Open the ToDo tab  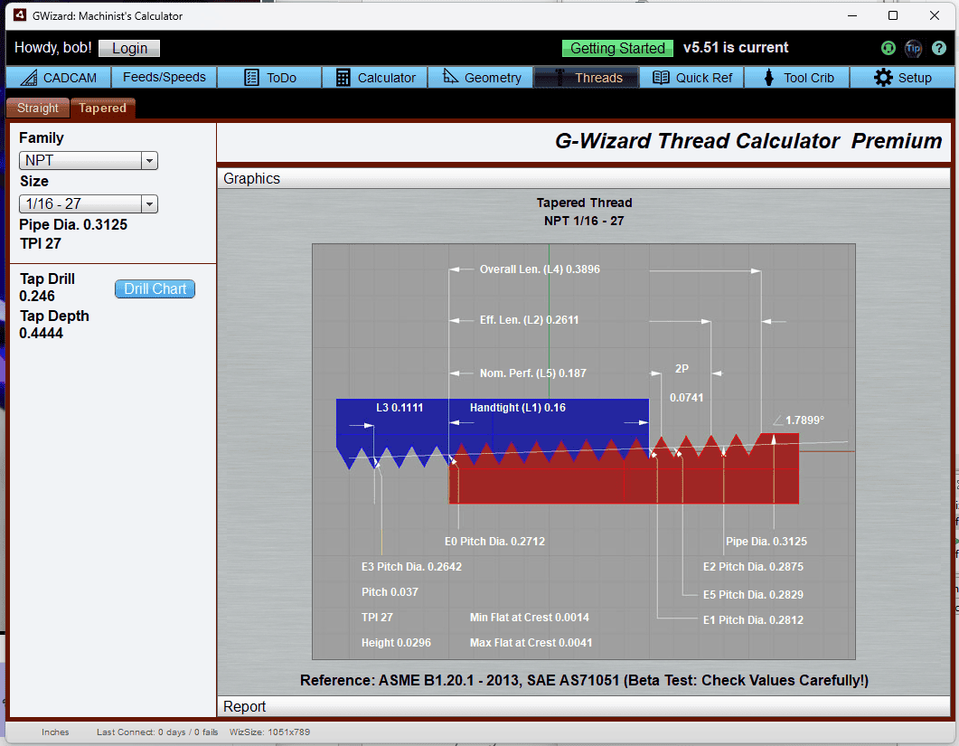point(269,78)
